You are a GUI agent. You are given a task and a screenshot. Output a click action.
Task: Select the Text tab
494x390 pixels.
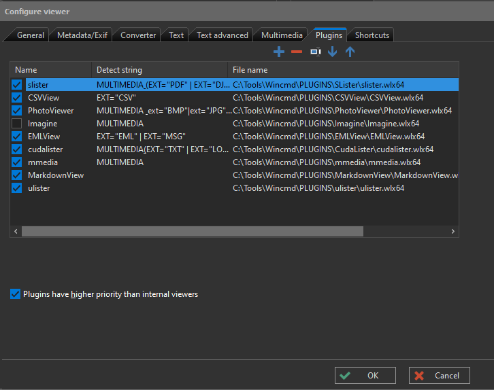(x=176, y=35)
